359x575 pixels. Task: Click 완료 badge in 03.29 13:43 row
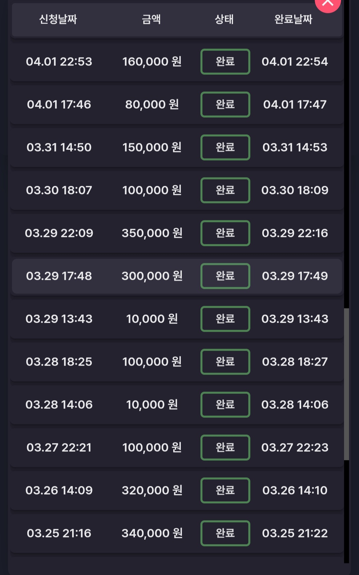tap(225, 319)
